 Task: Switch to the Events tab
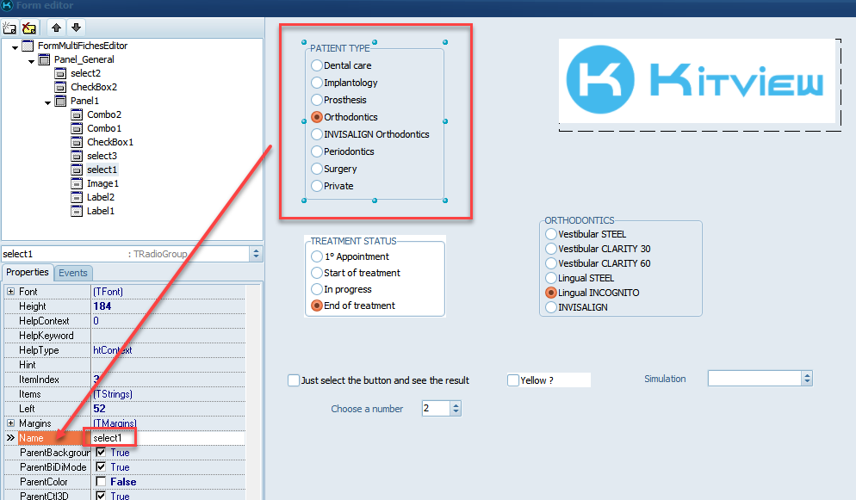coord(73,273)
